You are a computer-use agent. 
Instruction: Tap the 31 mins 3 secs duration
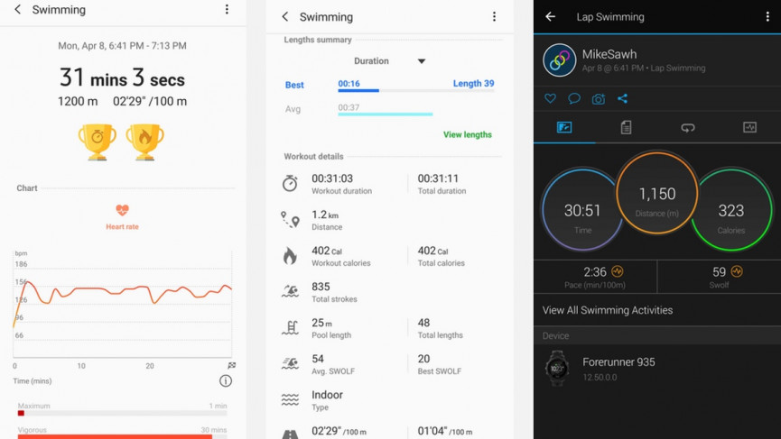(x=122, y=78)
